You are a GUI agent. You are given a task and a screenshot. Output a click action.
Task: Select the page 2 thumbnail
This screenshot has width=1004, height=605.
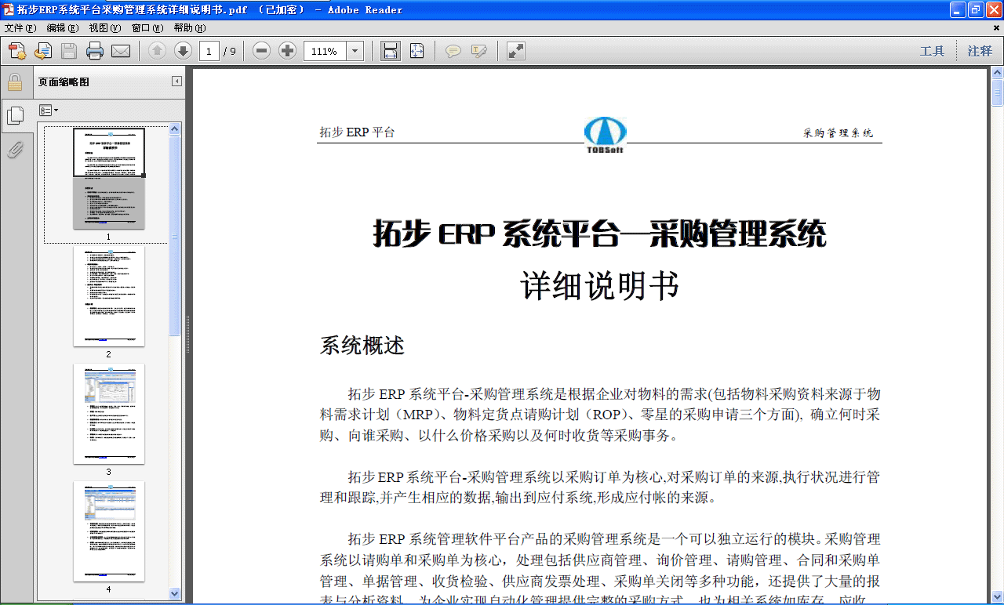click(x=108, y=296)
